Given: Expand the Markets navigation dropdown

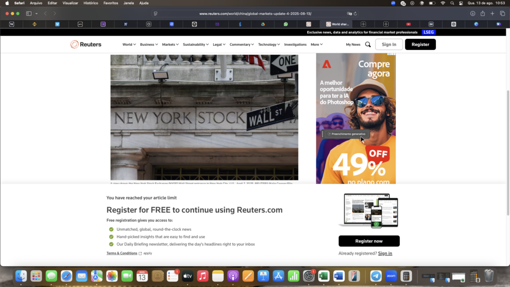Looking at the screenshot, I should [x=170, y=44].
